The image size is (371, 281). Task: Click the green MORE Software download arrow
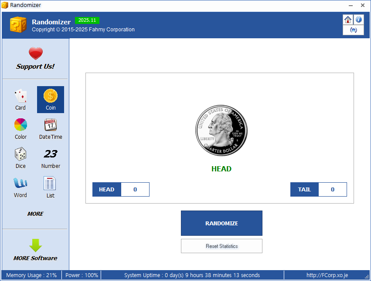coord(36,245)
